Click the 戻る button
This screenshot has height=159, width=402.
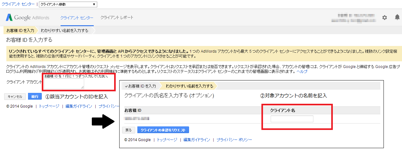(128, 130)
